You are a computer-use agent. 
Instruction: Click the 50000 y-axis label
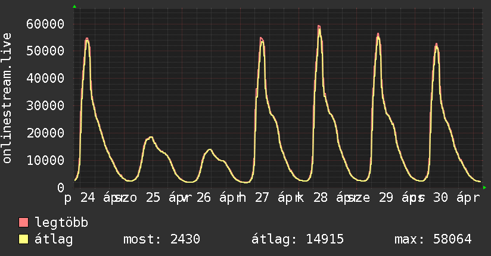[45, 51]
